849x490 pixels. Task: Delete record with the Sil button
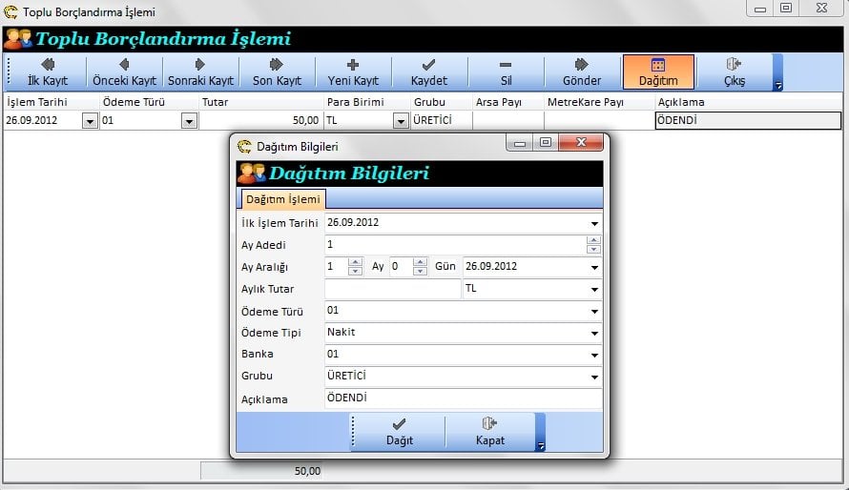pyautogui.click(x=506, y=71)
